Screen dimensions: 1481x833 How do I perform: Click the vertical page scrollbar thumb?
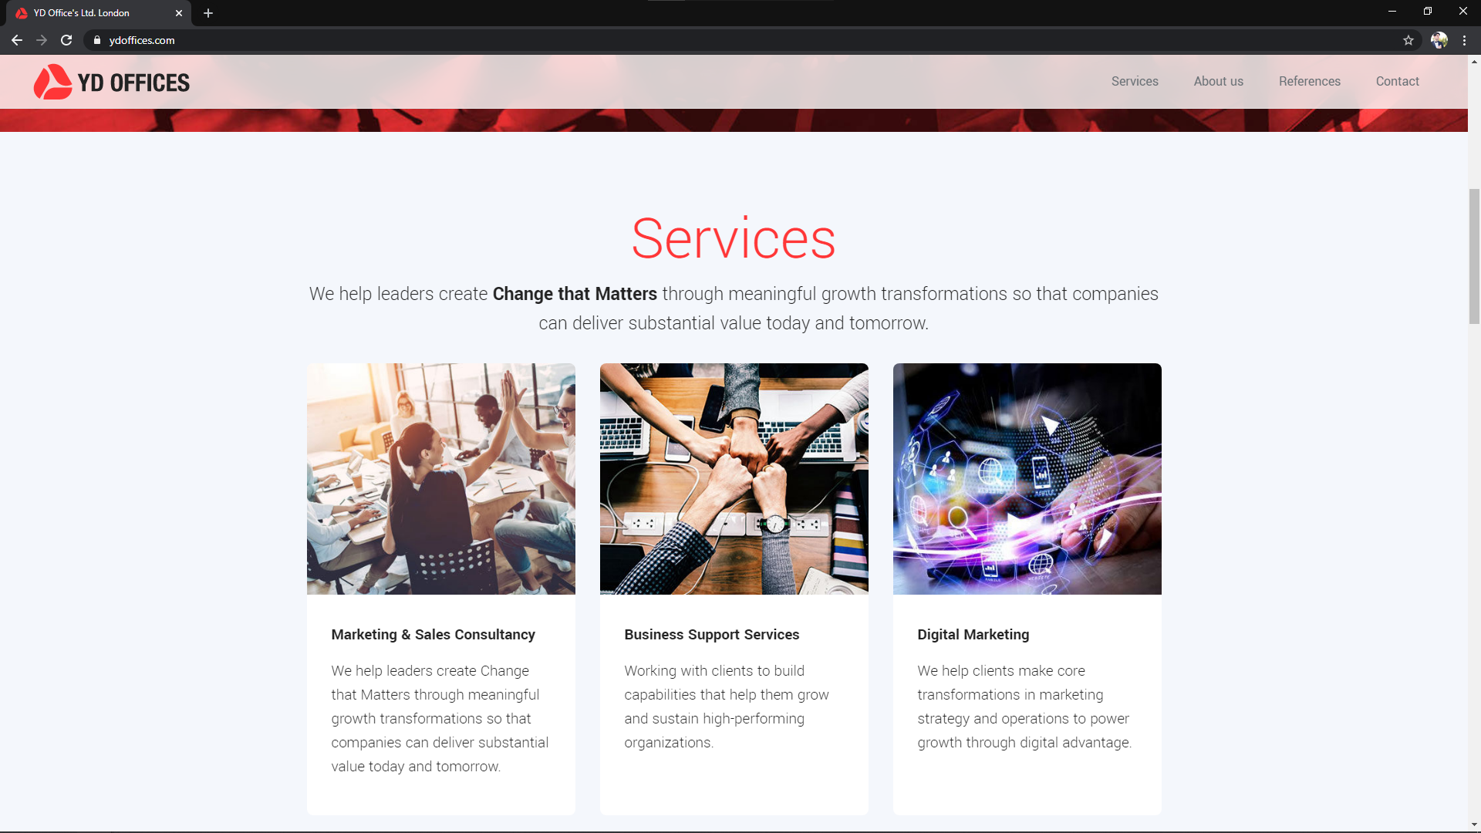click(x=1474, y=256)
